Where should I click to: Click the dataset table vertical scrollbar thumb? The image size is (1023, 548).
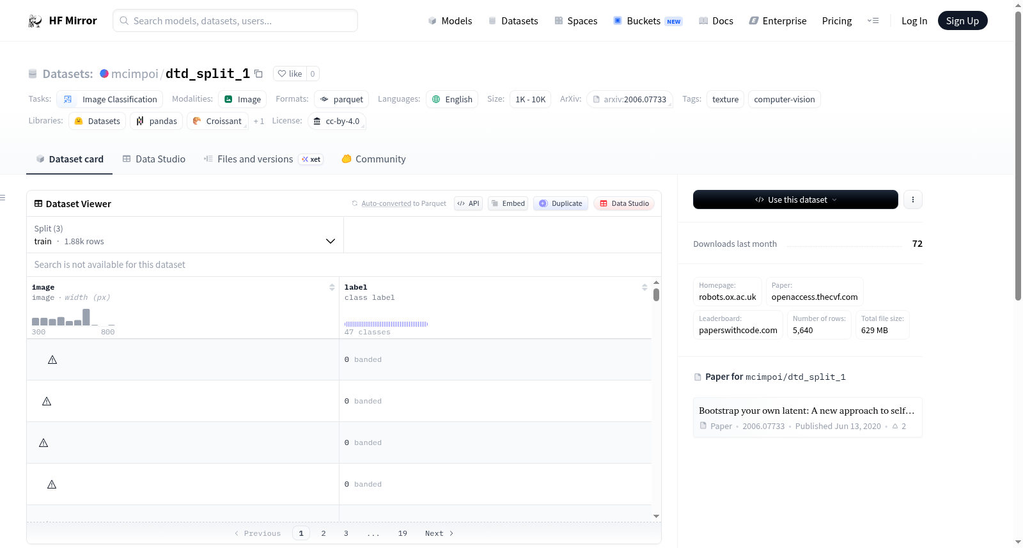click(x=656, y=295)
